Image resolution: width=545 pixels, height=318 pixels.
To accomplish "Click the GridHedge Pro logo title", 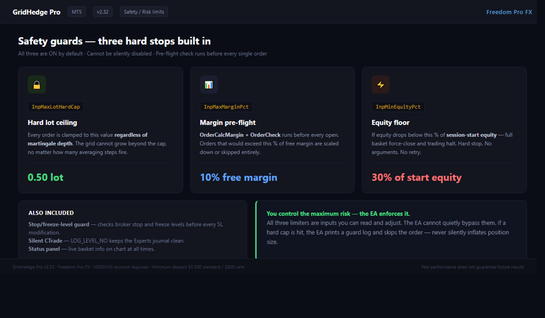I will coord(36,12).
